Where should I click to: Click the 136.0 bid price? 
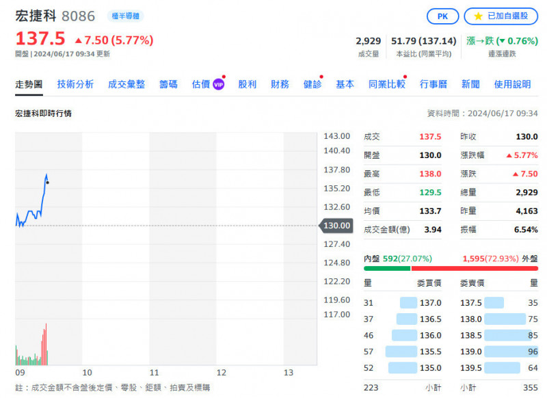[x=431, y=336]
